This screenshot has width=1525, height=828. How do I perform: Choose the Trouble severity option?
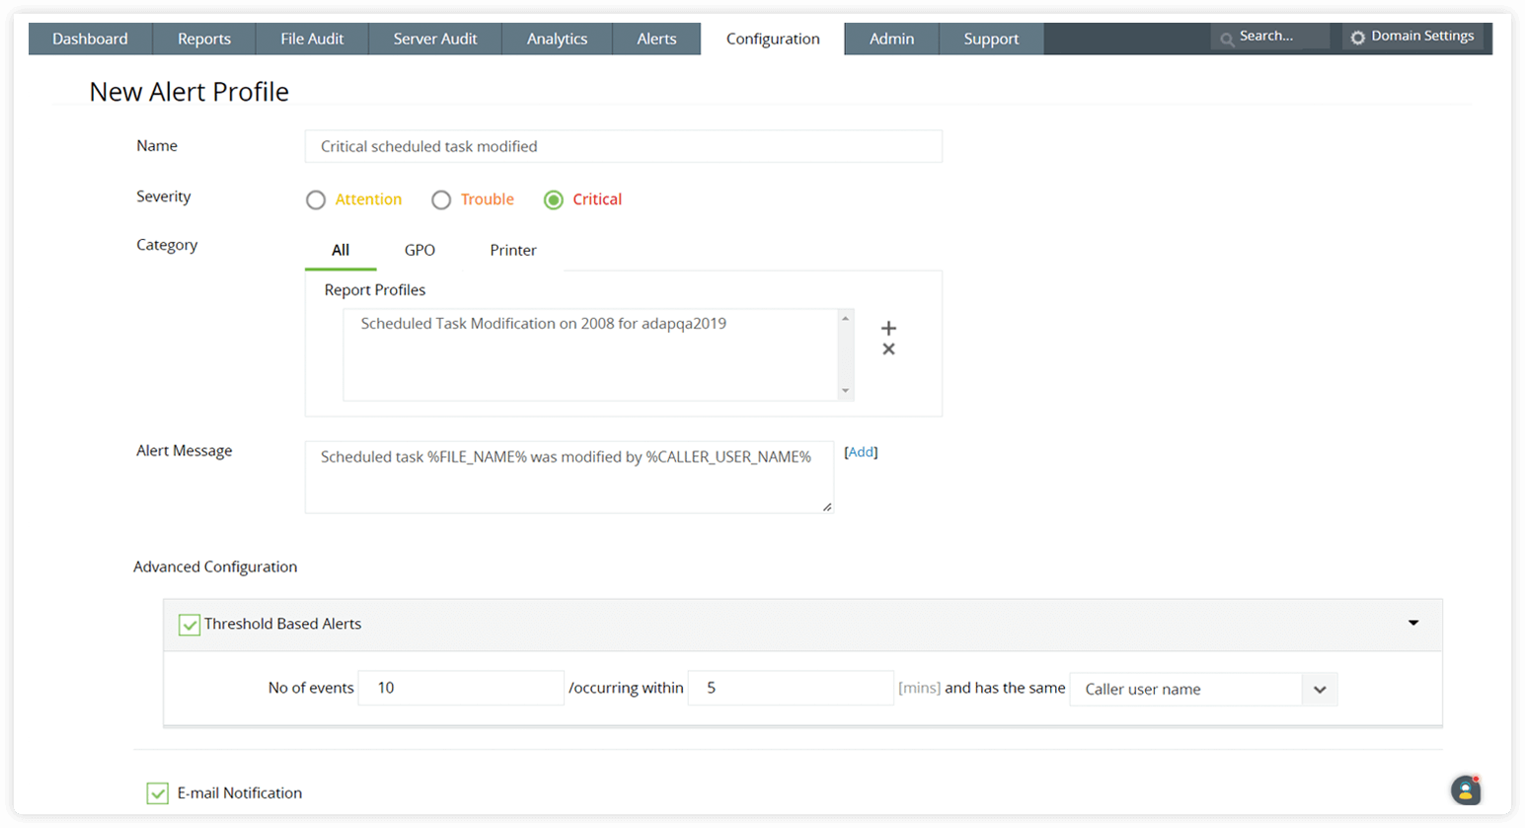coord(441,199)
